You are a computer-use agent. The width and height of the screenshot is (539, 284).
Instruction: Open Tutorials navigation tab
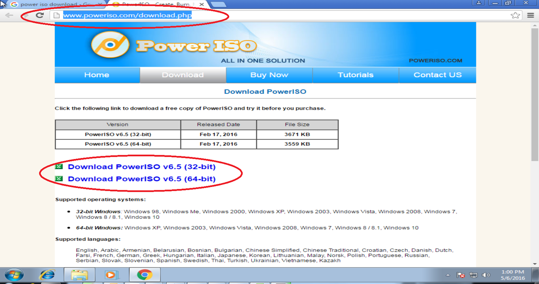356,75
